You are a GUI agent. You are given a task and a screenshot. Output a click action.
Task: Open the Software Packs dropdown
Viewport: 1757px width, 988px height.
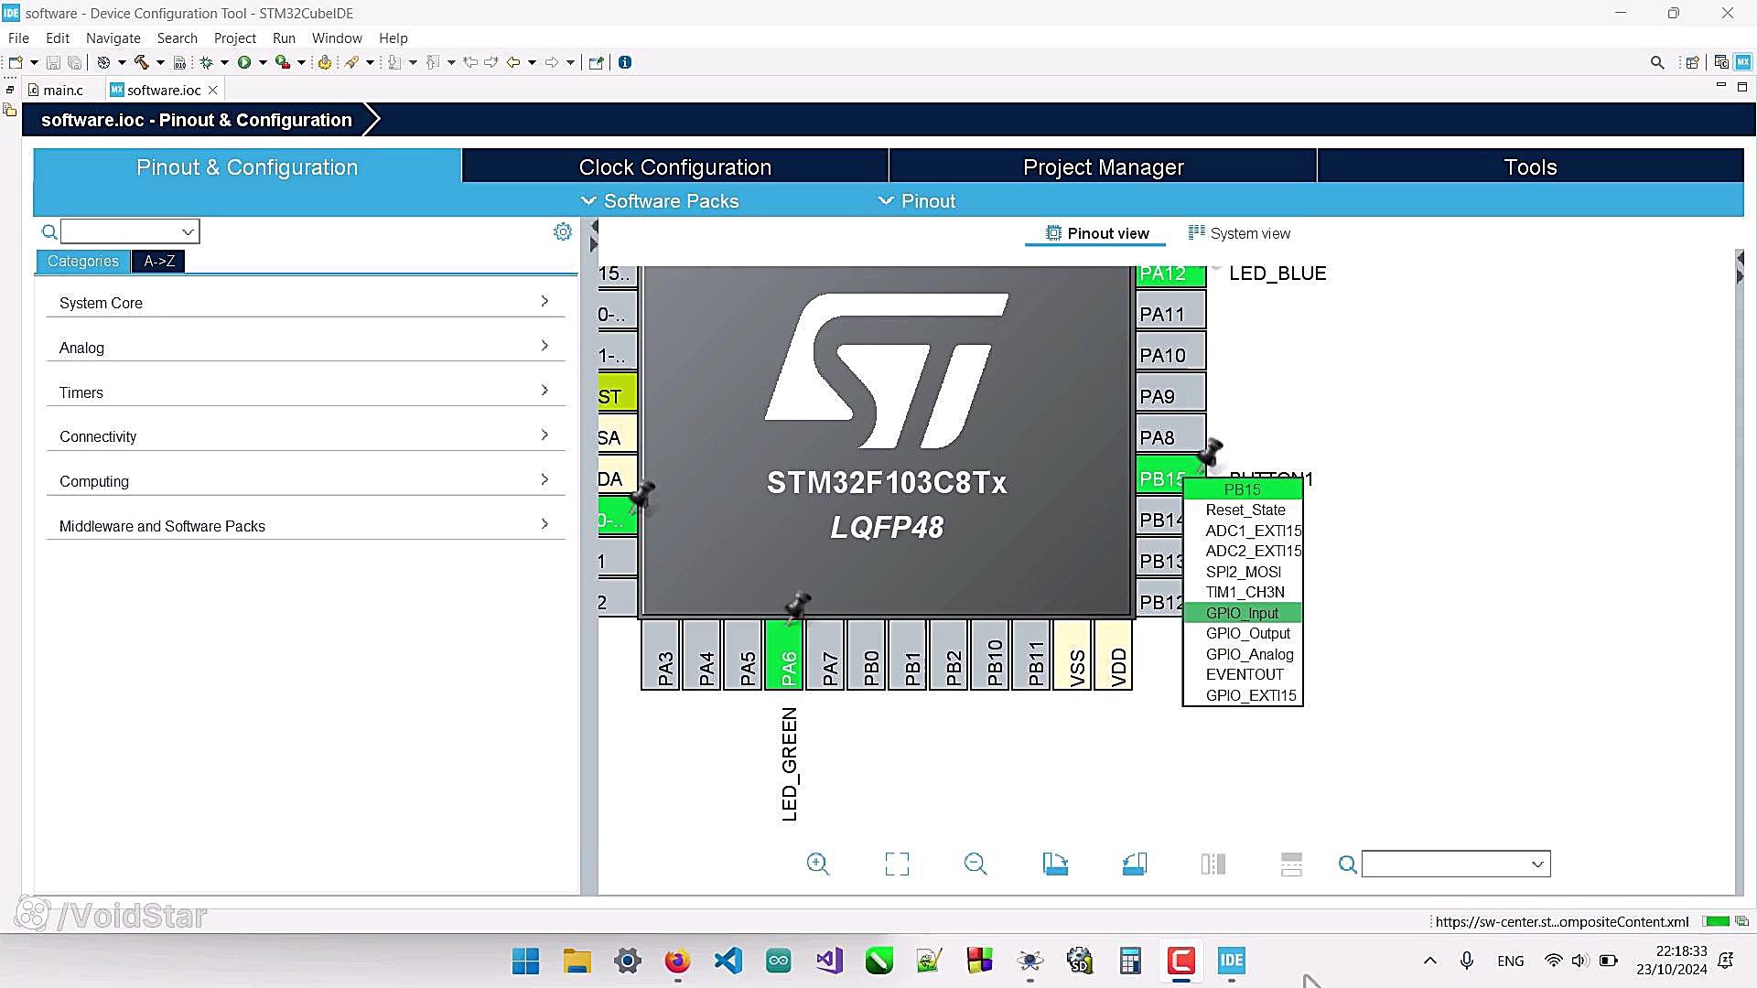pos(660,201)
